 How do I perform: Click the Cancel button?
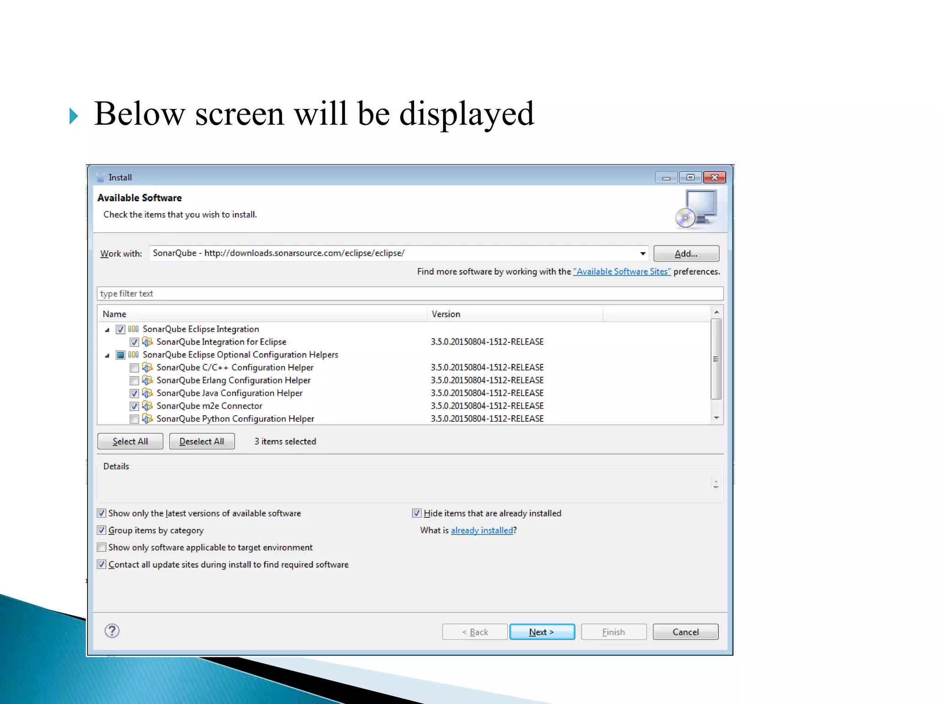click(686, 632)
